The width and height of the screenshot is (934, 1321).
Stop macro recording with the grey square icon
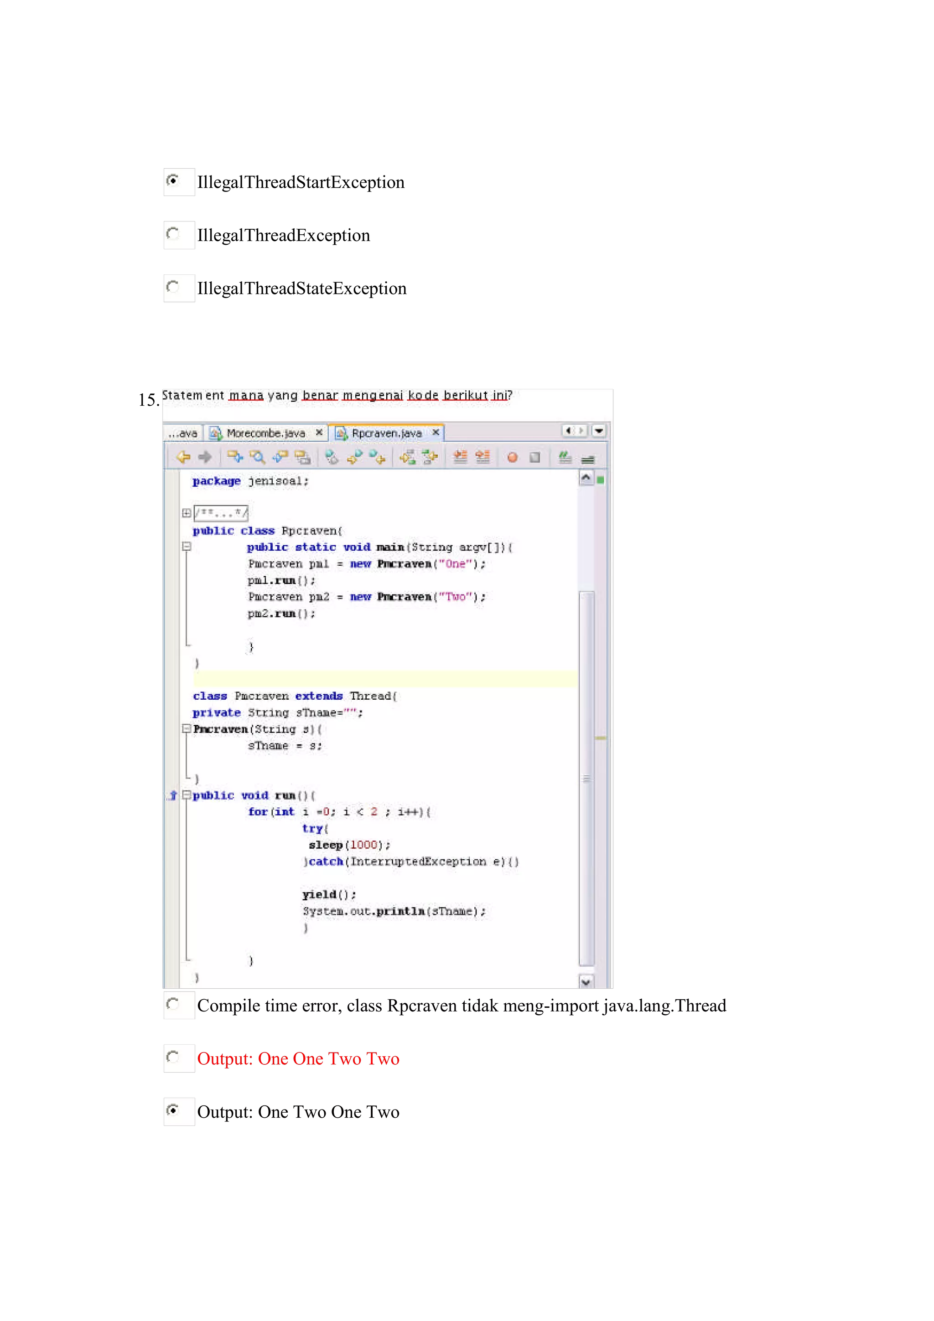[534, 457]
